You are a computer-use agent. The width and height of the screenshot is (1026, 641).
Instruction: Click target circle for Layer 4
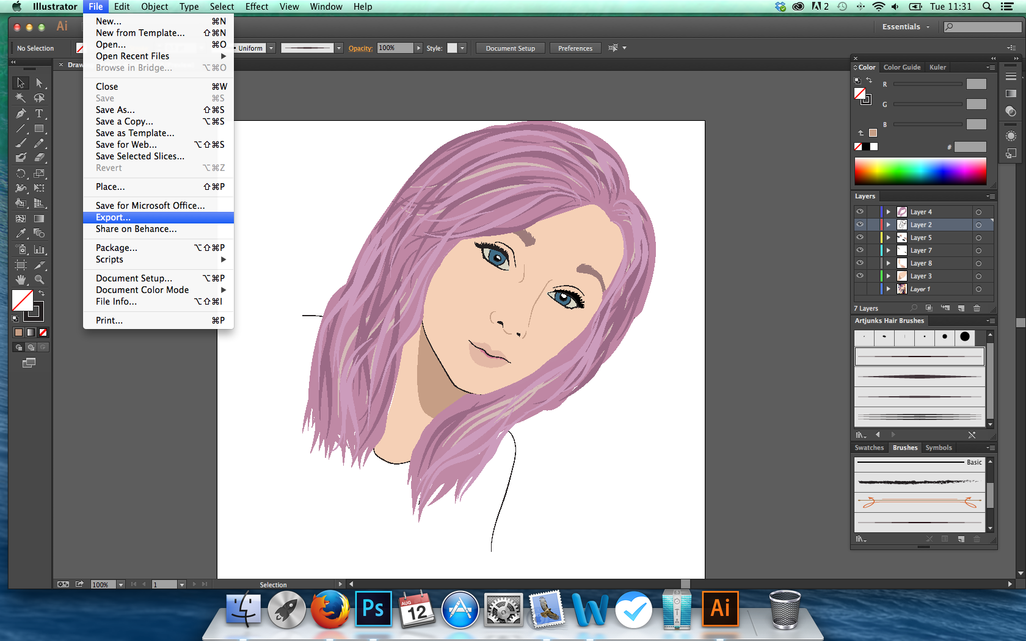(x=978, y=212)
